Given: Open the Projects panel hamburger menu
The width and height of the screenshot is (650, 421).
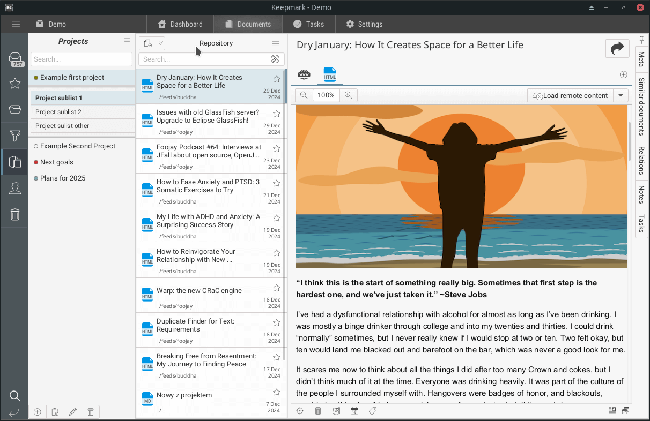Looking at the screenshot, I should pyautogui.click(x=127, y=40).
